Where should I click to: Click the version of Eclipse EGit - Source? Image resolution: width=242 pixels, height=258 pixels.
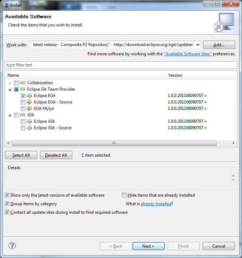[187, 102]
